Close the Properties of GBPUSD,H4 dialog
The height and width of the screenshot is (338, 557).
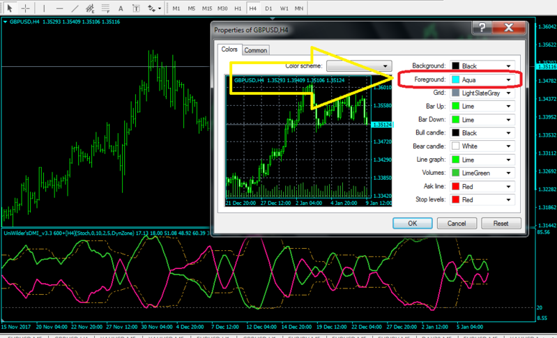(x=509, y=27)
